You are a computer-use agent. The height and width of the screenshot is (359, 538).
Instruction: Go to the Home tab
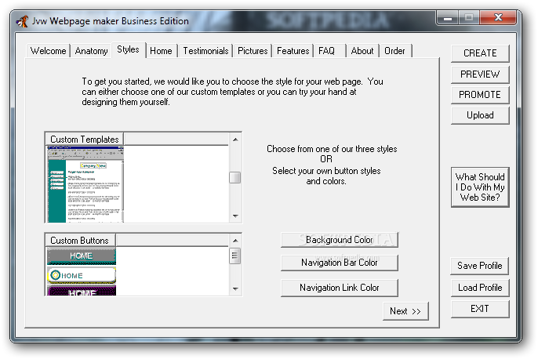(161, 51)
